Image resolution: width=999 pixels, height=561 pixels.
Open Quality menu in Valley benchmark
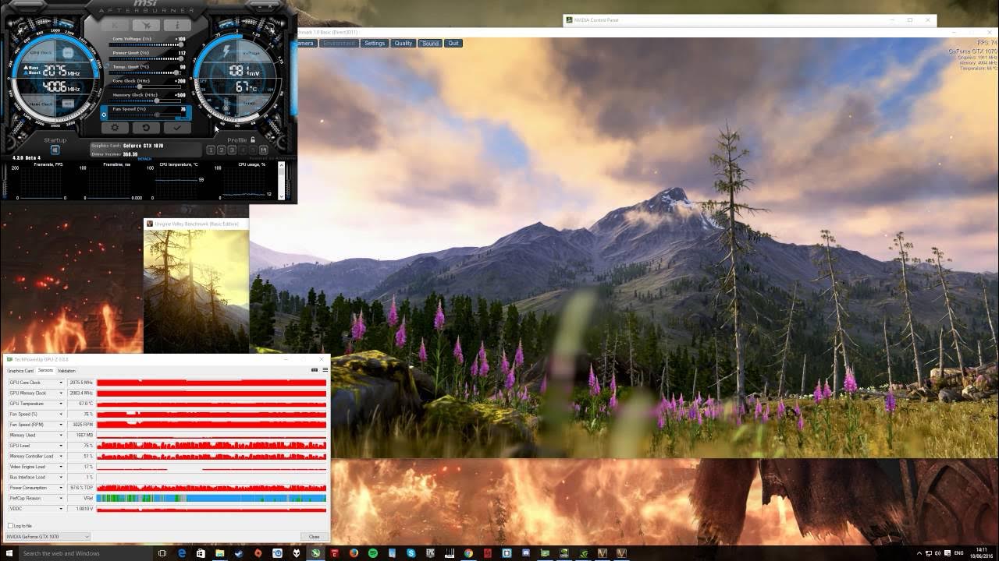point(403,44)
